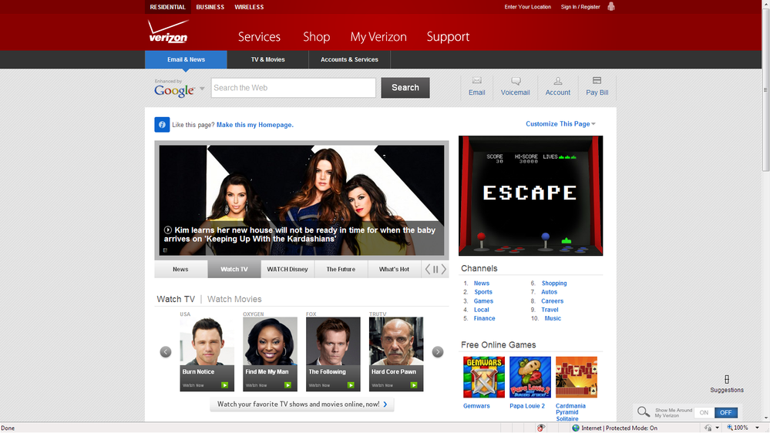Click the Suggestions icon
770x433 pixels.
(x=727, y=380)
